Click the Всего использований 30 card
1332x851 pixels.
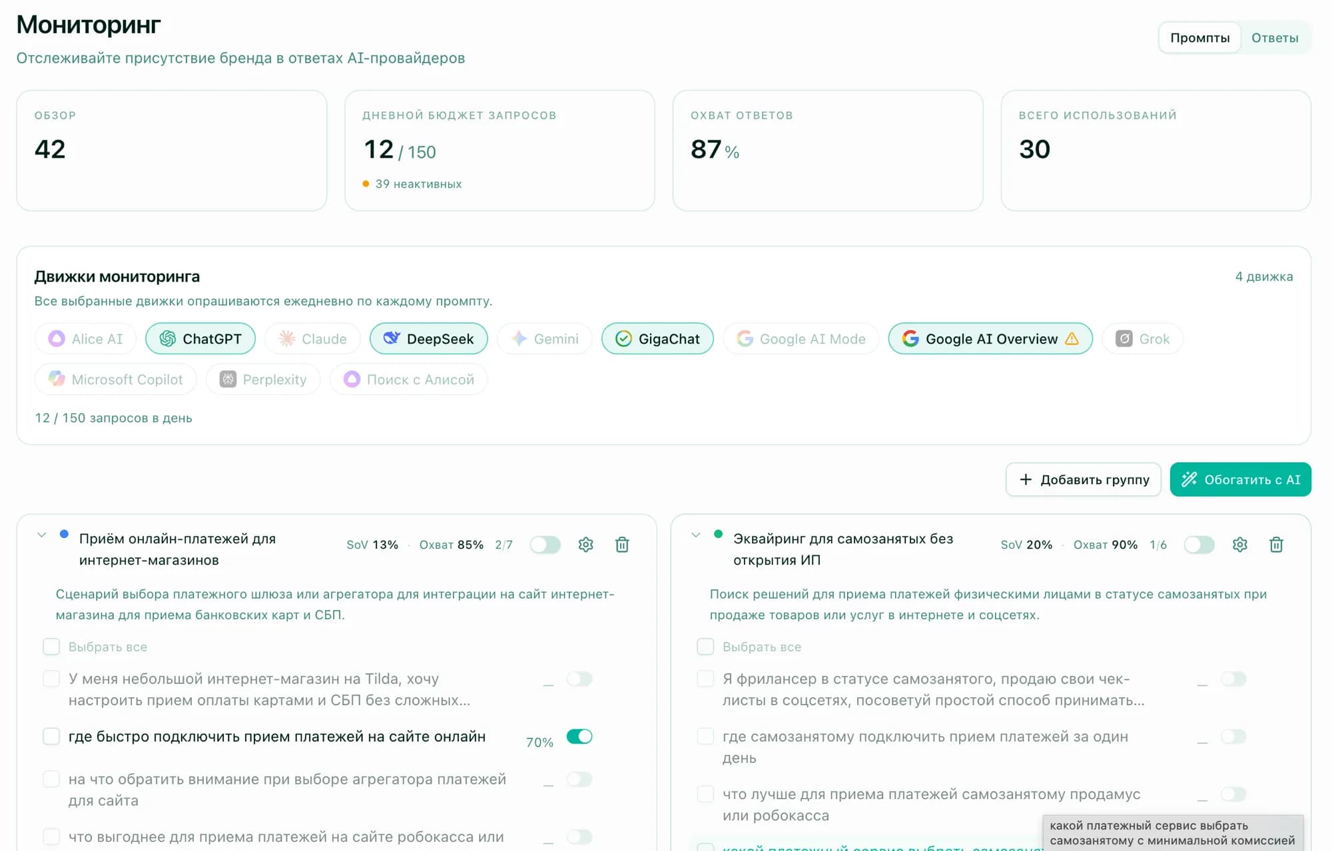click(1156, 150)
